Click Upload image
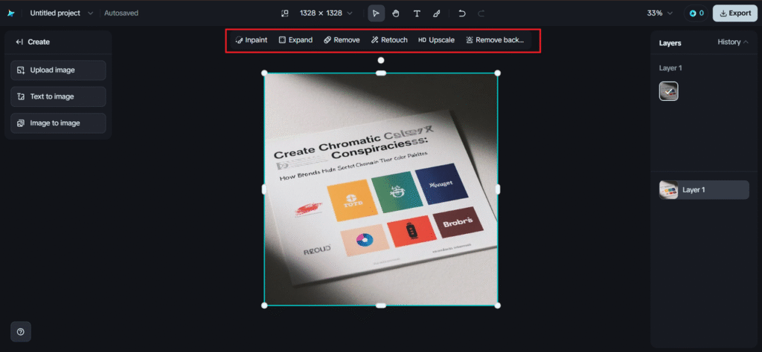The height and width of the screenshot is (352, 762). pyautogui.click(x=58, y=71)
